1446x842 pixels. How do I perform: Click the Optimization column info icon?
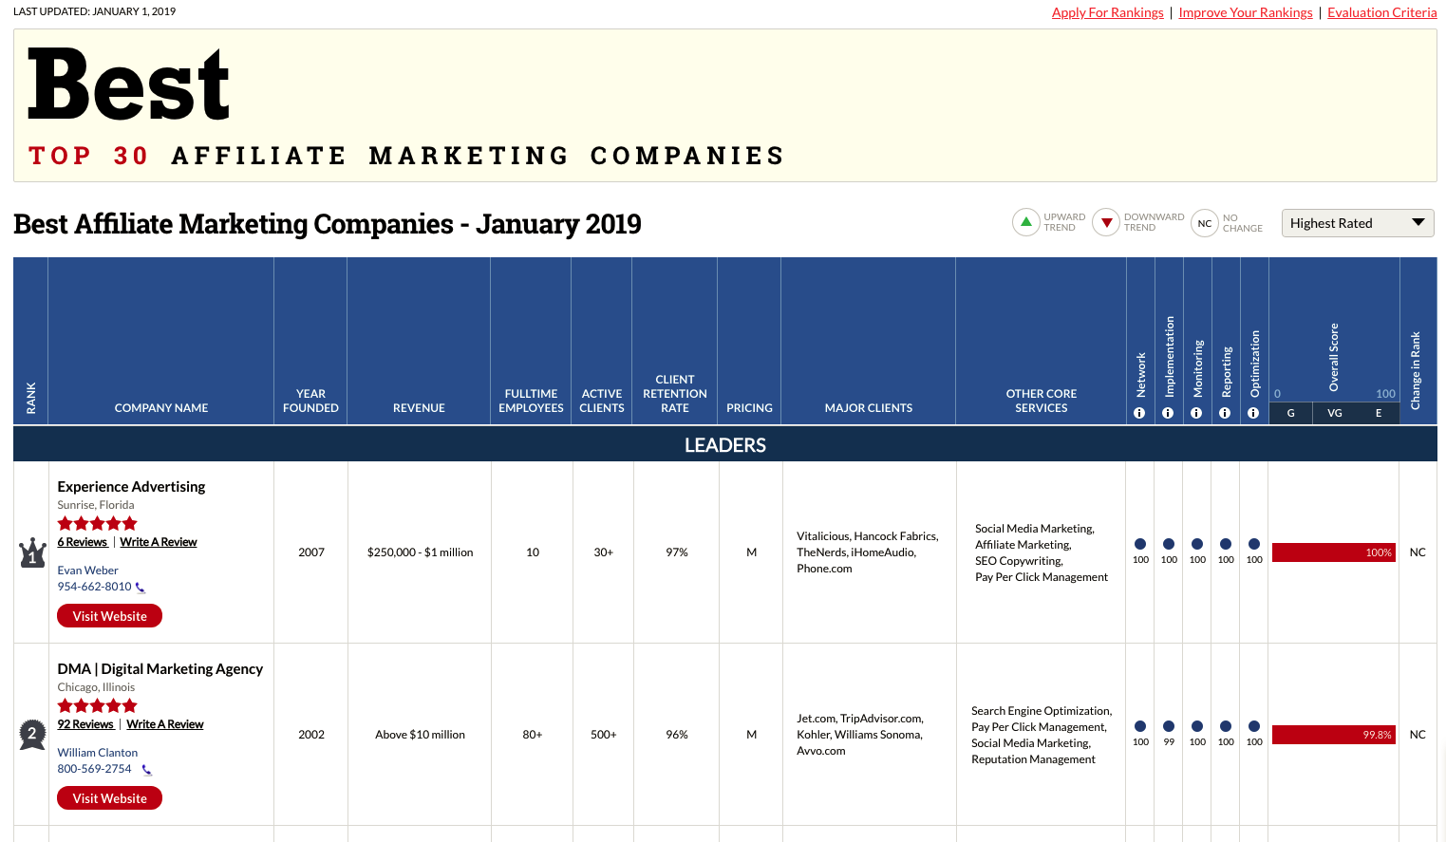coord(1253,413)
